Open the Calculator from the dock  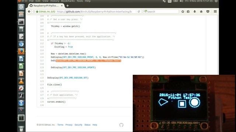21,29
